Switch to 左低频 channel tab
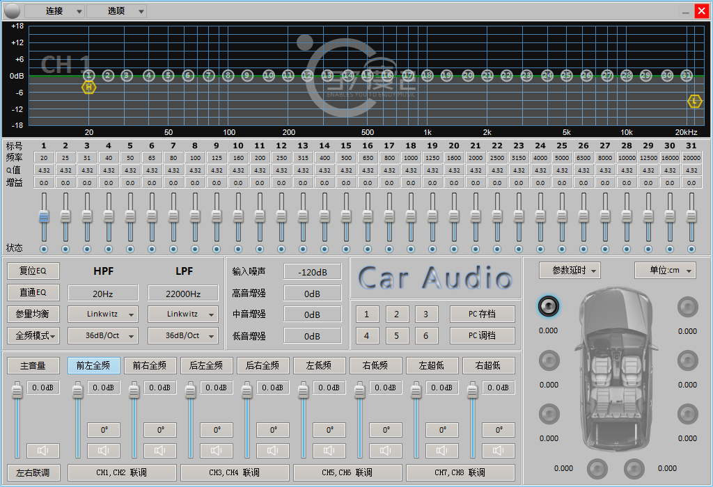Viewport: 713px width, 487px height. click(319, 365)
